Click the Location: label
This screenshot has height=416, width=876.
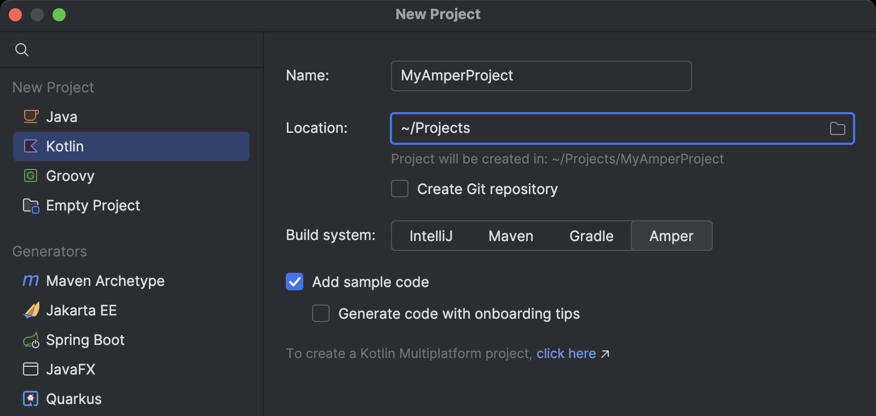tap(316, 128)
